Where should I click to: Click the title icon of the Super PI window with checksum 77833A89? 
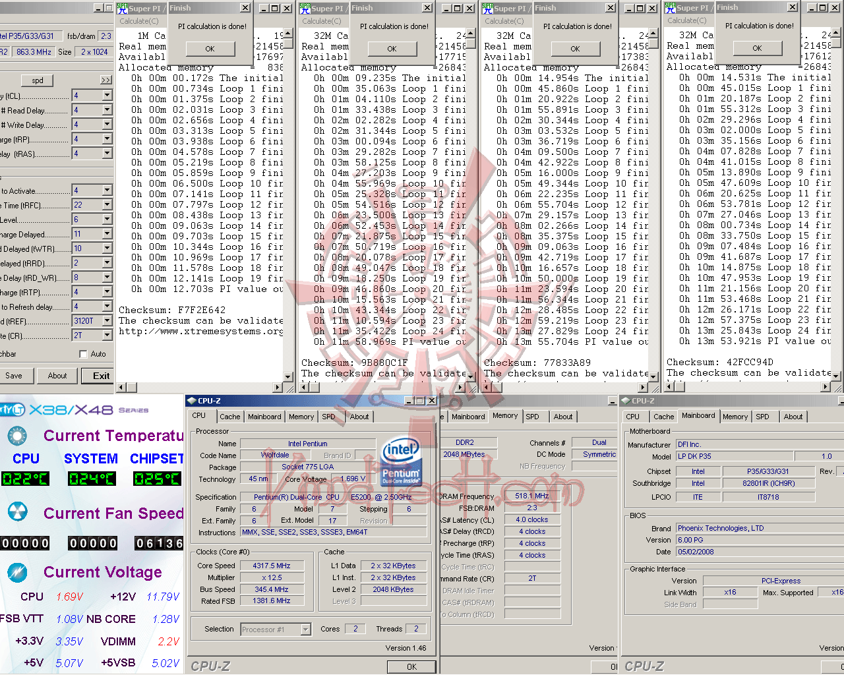487,8
